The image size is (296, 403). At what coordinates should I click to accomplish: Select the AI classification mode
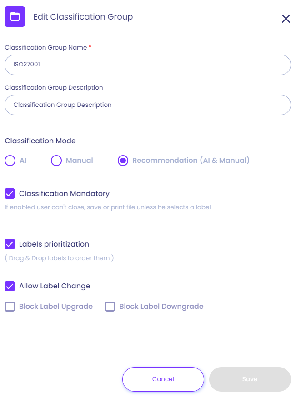[x=10, y=161]
